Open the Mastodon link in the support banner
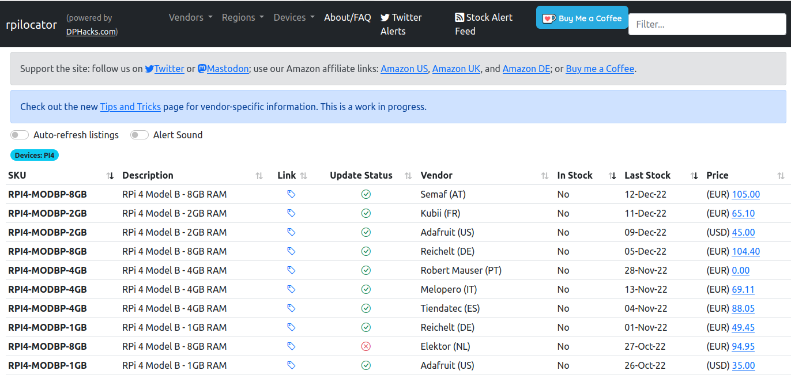This screenshot has width=791, height=378. click(x=223, y=69)
